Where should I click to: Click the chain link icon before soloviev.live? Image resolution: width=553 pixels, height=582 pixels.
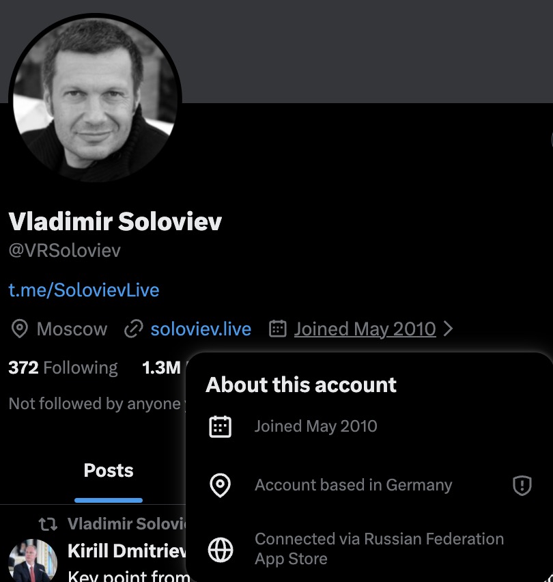click(133, 329)
